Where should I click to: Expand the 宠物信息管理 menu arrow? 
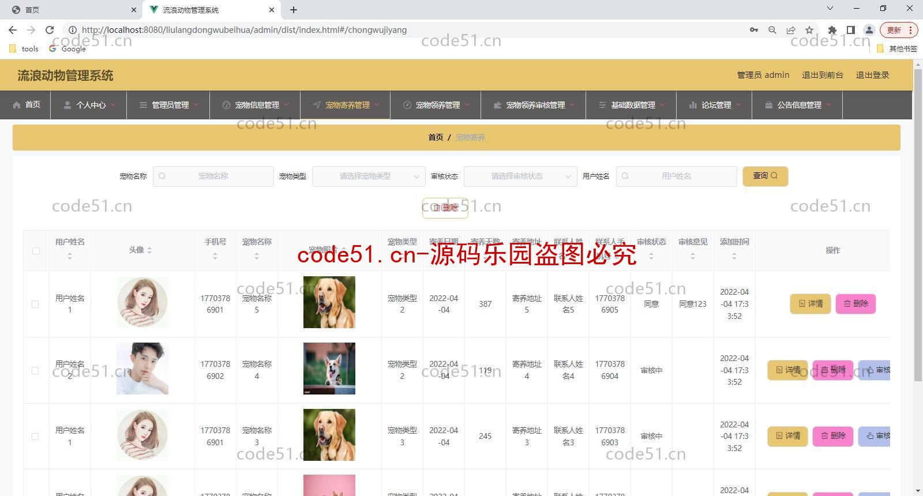click(287, 105)
